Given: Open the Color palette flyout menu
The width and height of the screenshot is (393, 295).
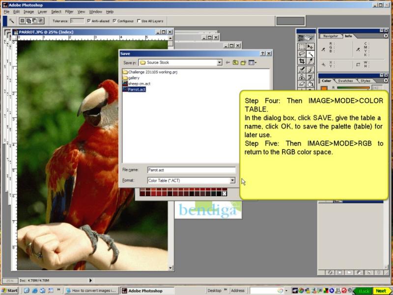Looking at the screenshot, I should tap(386, 81).
